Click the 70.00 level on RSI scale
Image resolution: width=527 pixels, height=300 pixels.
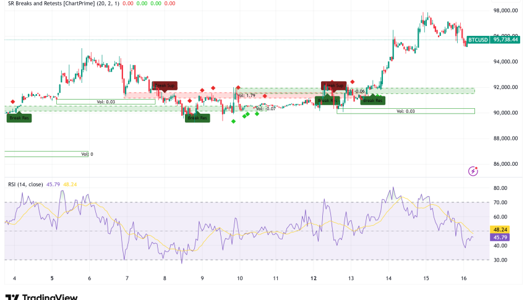pyautogui.click(x=500, y=202)
